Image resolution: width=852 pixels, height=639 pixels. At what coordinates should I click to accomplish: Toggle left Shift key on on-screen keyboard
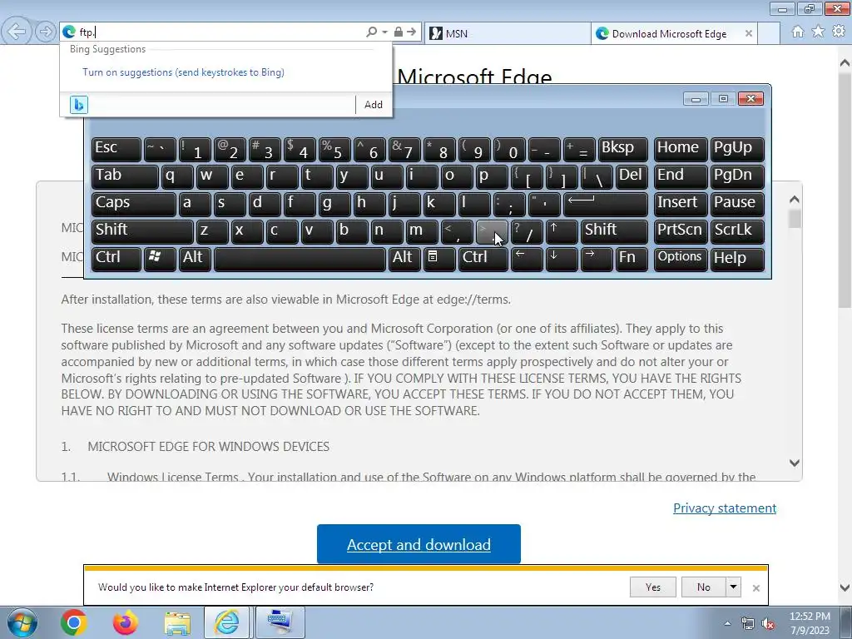point(142,231)
